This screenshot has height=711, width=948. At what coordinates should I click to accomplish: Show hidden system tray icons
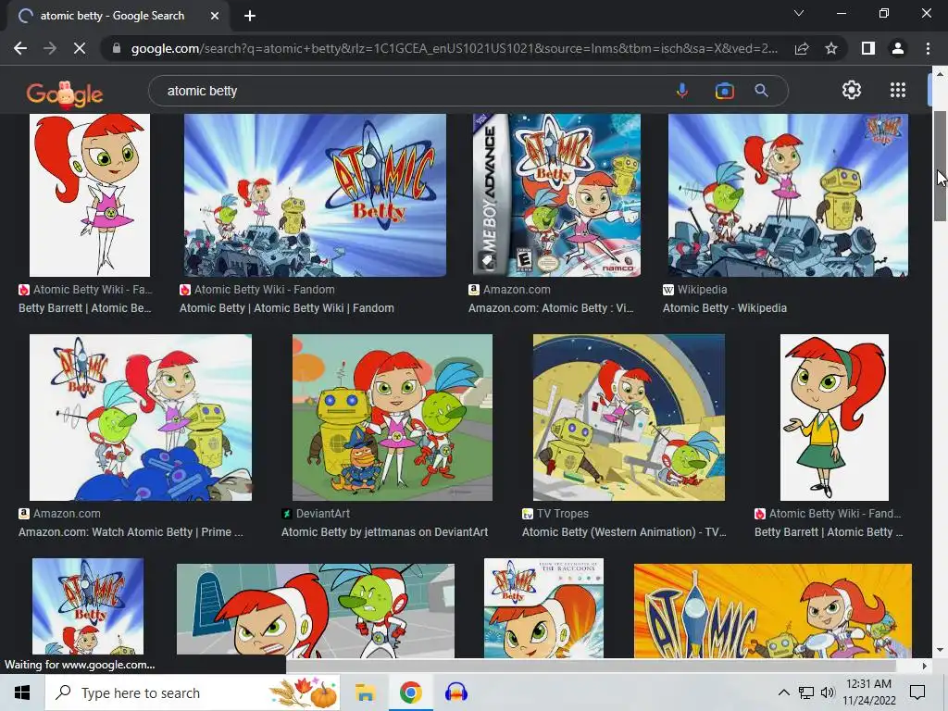click(x=783, y=692)
